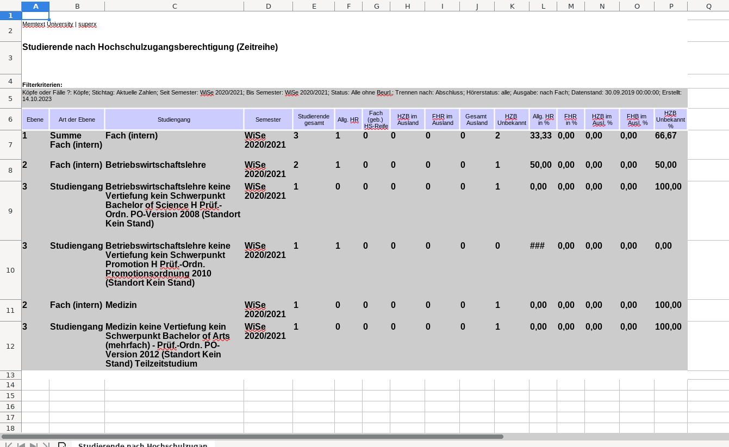The width and height of the screenshot is (729, 447).
Task: Click the 'HZB im Ausland' header cell
Action: pos(407,119)
